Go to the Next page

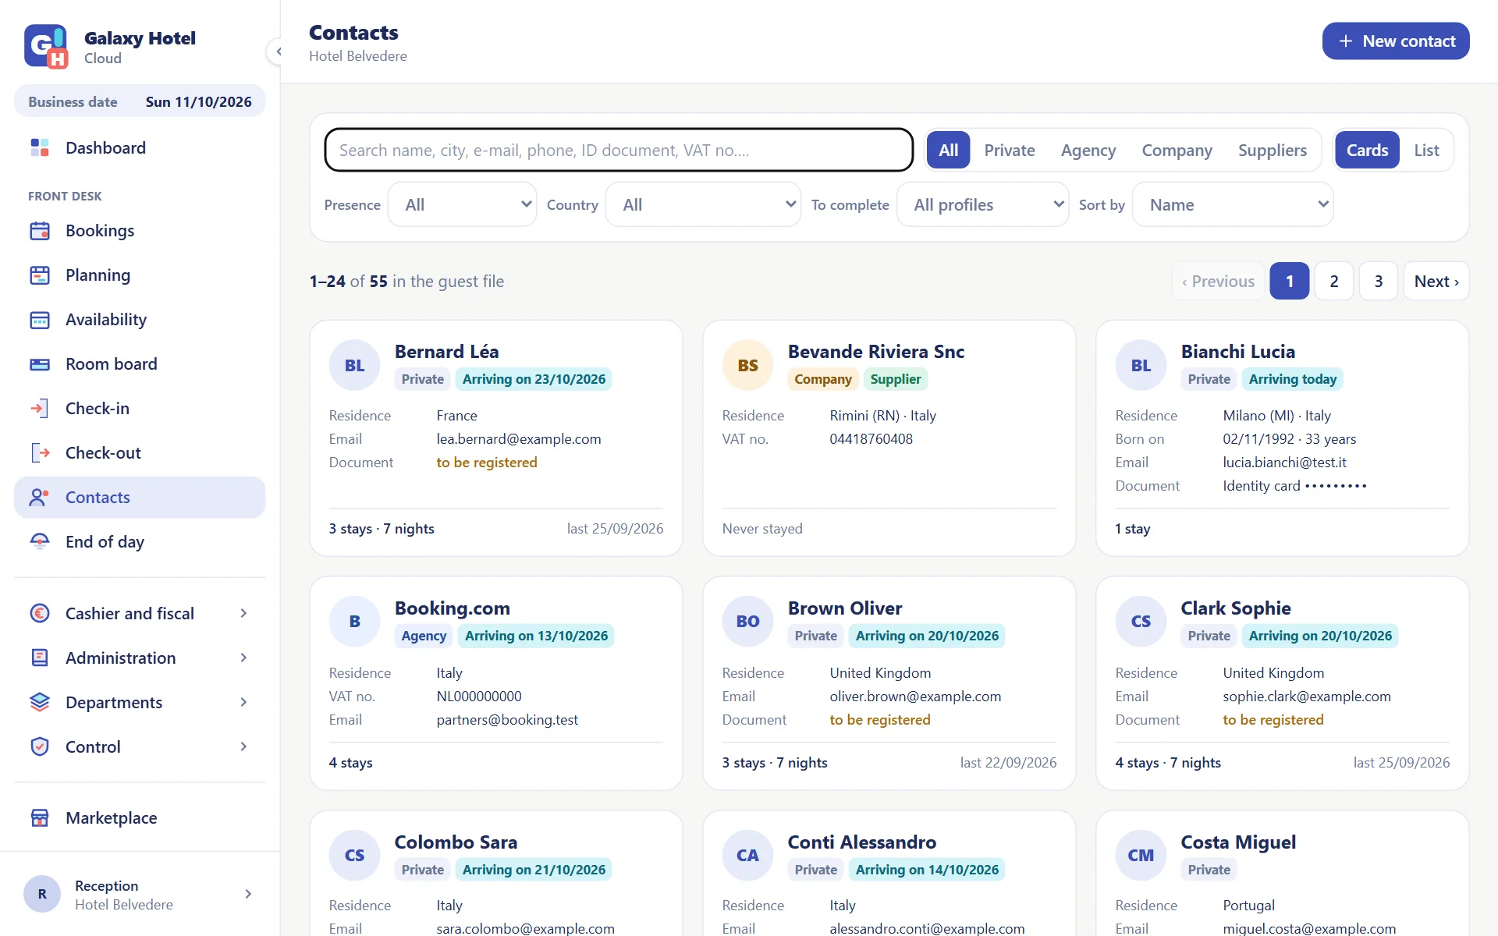click(1436, 281)
